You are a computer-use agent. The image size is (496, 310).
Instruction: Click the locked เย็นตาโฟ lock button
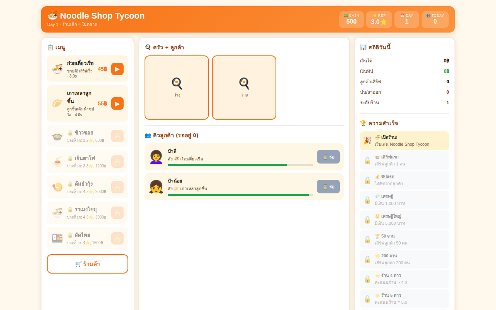tap(117, 162)
